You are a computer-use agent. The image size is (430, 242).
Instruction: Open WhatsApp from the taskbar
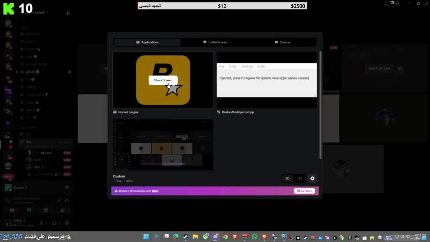(x=255, y=237)
